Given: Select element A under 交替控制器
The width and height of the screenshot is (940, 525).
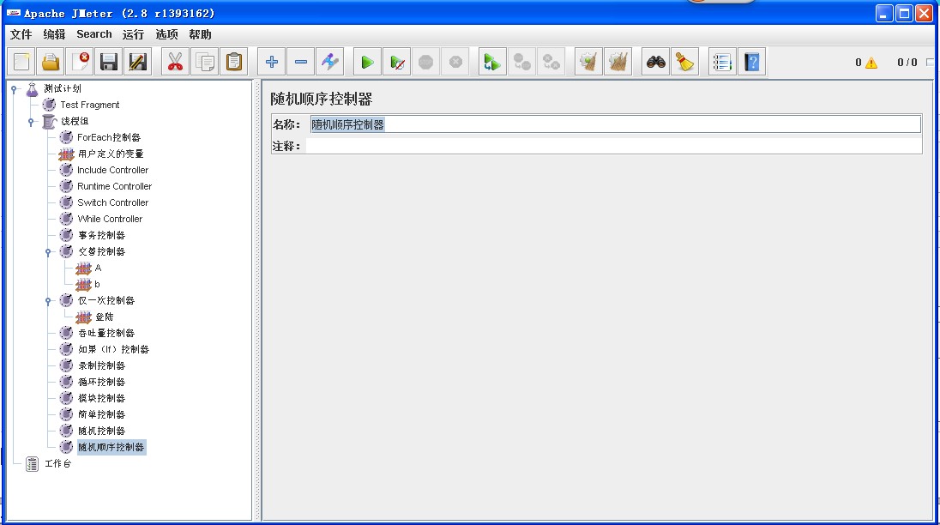Looking at the screenshot, I should click(98, 268).
